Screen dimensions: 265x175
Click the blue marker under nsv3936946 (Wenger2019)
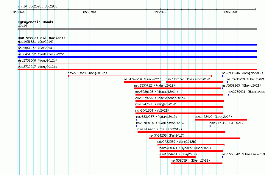tap(223, 76)
